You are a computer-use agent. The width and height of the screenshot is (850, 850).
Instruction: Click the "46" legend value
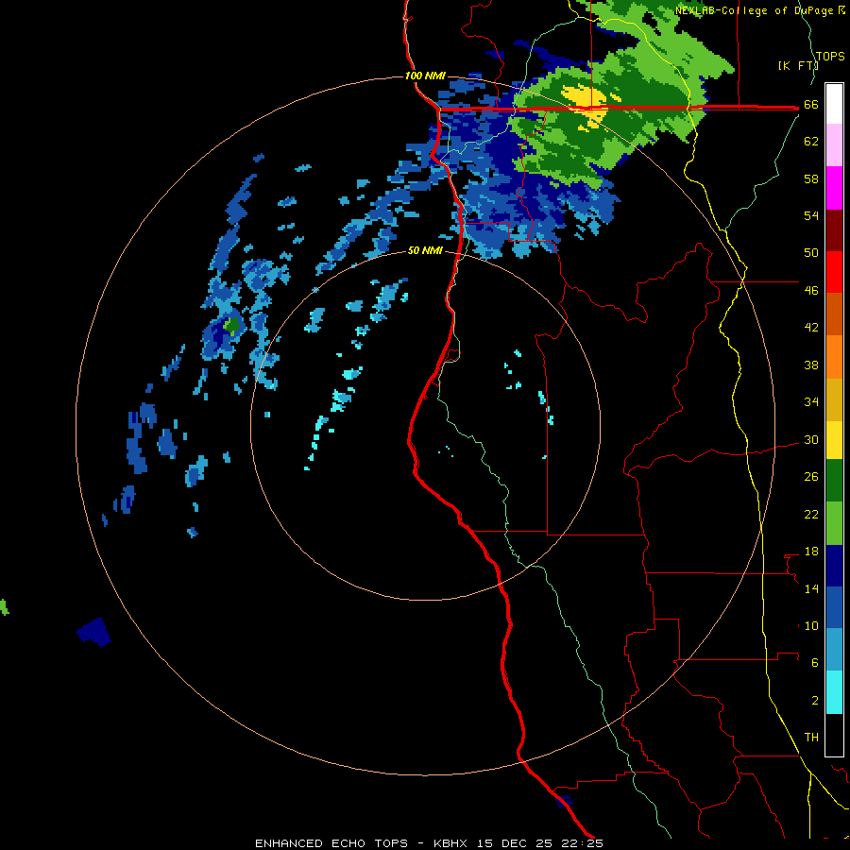pyautogui.click(x=811, y=291)
